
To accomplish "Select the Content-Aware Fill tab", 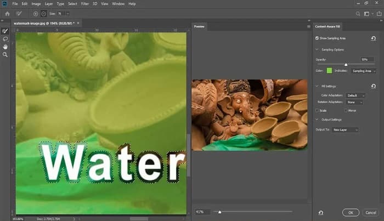I will pyautogui.click(x=327, y=26).
